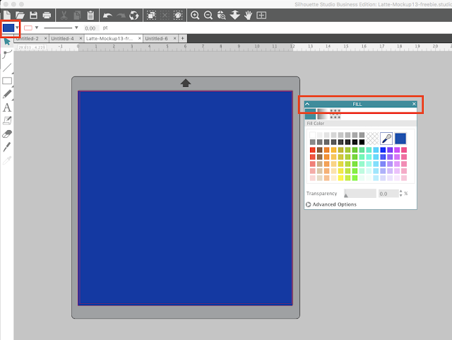
Task: Select All objects icon
Action: 151,15
